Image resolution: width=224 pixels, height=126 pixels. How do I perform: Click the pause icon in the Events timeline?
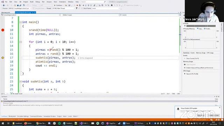(x=185, y=26)
